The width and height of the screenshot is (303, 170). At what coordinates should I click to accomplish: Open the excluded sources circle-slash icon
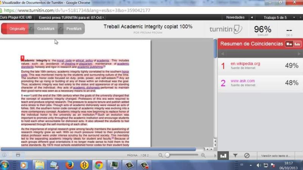coord(247,155)
